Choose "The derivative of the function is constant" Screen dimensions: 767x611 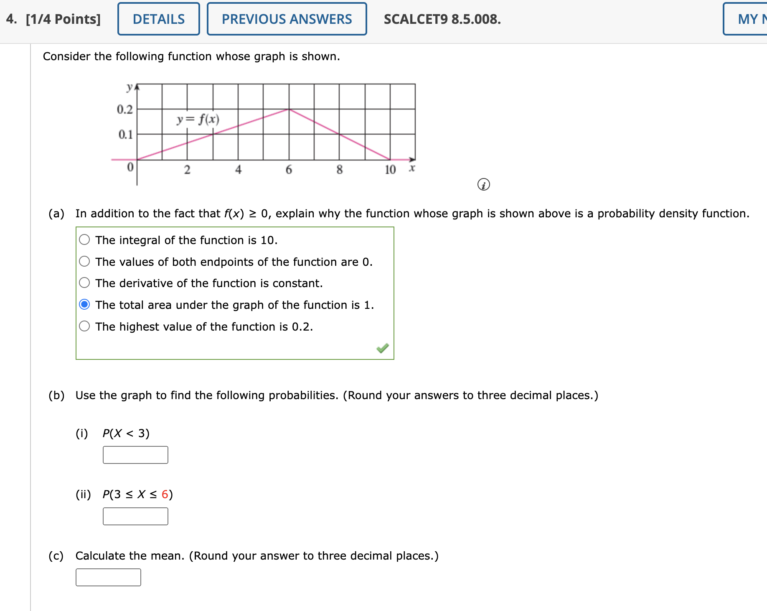coord(84,283)
